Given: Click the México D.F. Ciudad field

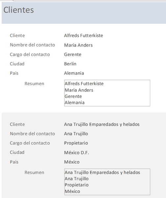Looking at the screenshot, I should (76, 152).
